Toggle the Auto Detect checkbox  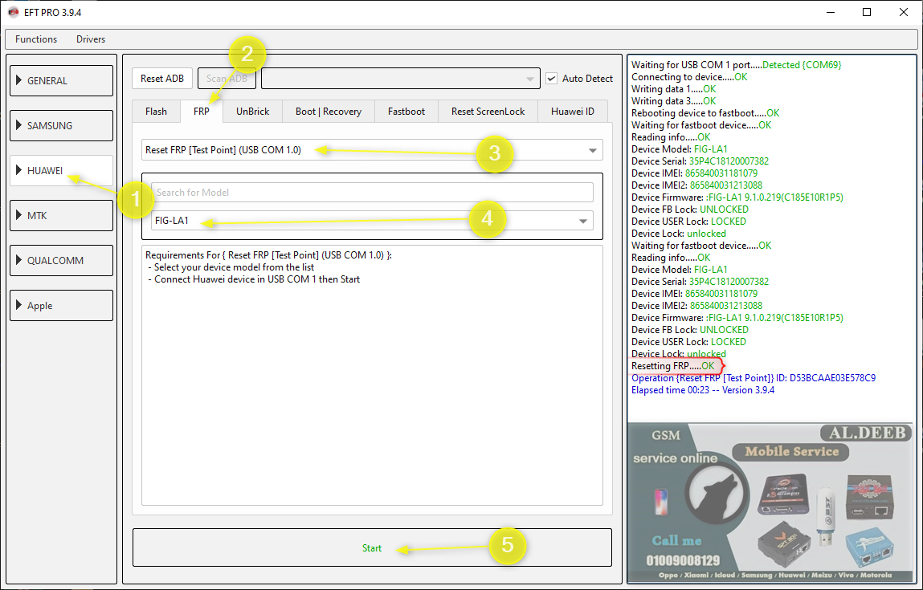tap(552, 78)
